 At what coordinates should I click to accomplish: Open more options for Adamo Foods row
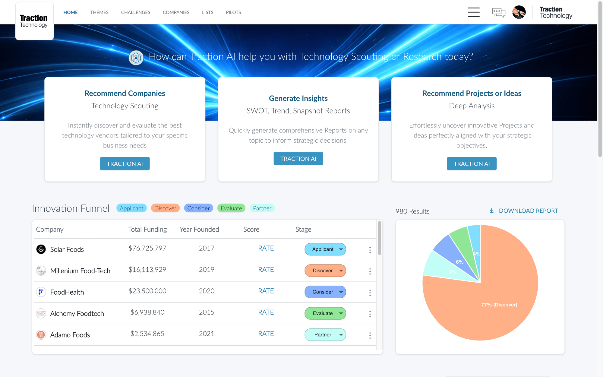[370, 335]
